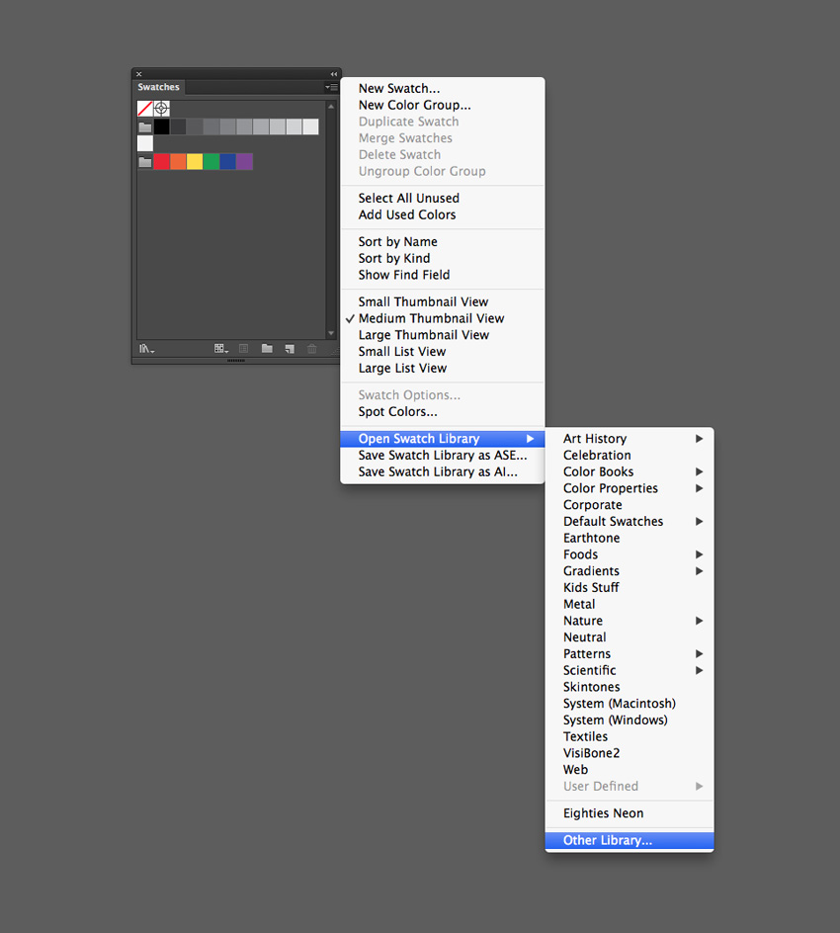Pick the black swatch
The width and height of the screenshot is (840, 933).
click(x=162, y=127)
